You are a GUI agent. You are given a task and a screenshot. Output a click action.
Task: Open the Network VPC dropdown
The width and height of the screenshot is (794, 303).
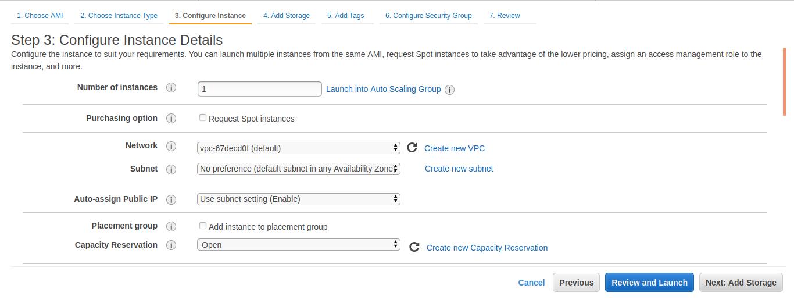(299, 148)
